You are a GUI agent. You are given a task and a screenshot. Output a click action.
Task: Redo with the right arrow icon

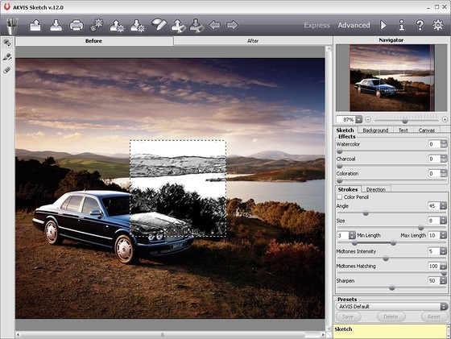(232, 25)
